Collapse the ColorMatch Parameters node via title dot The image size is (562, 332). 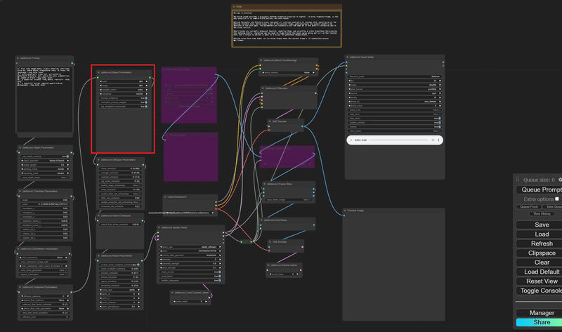point(18,249)
